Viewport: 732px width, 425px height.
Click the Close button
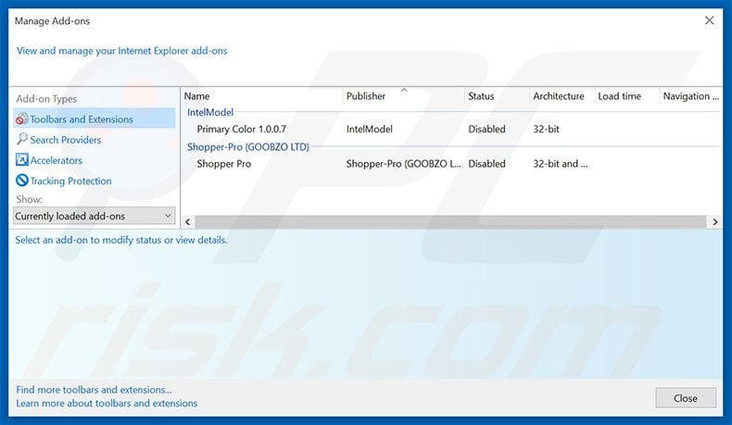pos(686,398)
